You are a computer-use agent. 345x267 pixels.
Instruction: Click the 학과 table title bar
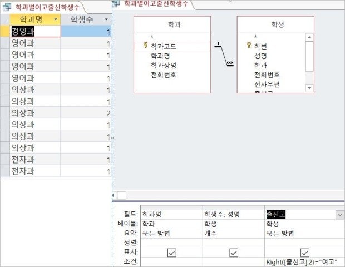click(x=172, y=24)
